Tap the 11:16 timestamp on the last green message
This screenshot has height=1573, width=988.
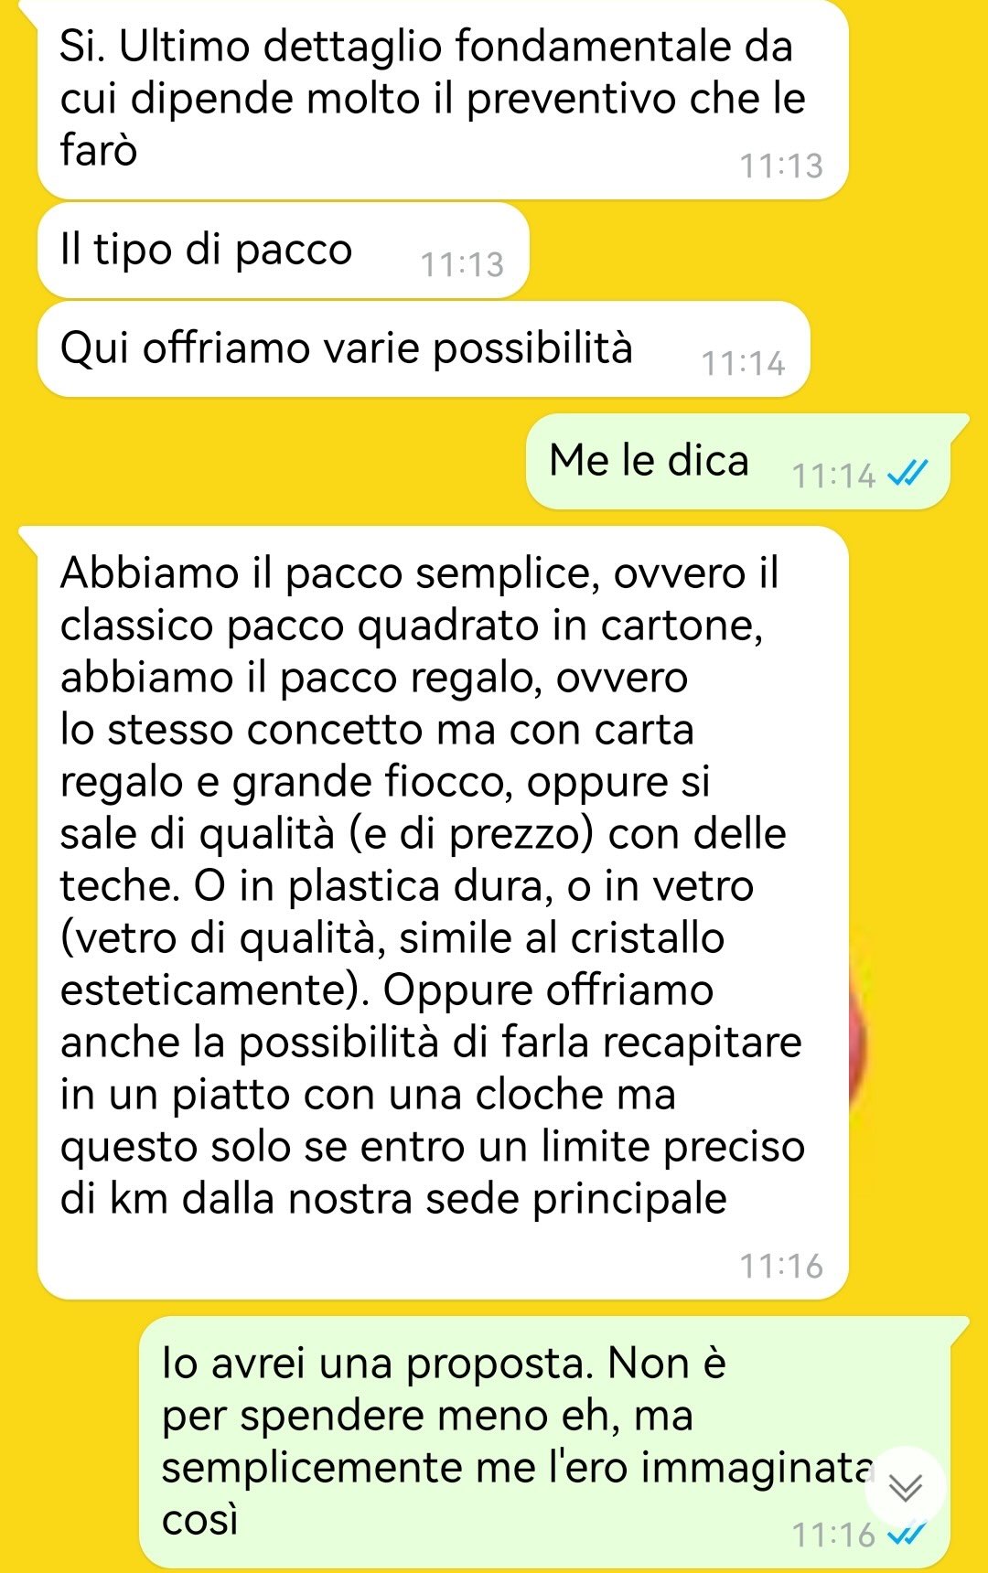pyautogui.click(x=833, y=1534)
